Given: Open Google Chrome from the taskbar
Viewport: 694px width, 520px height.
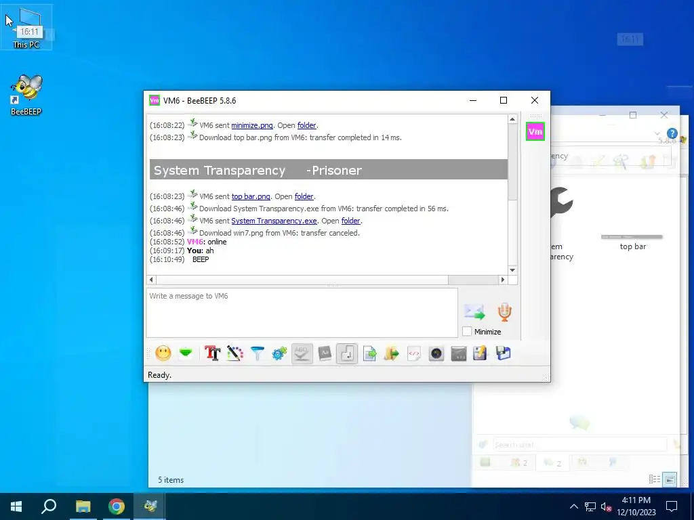Looking at the screenshot, I should [117, 506].
